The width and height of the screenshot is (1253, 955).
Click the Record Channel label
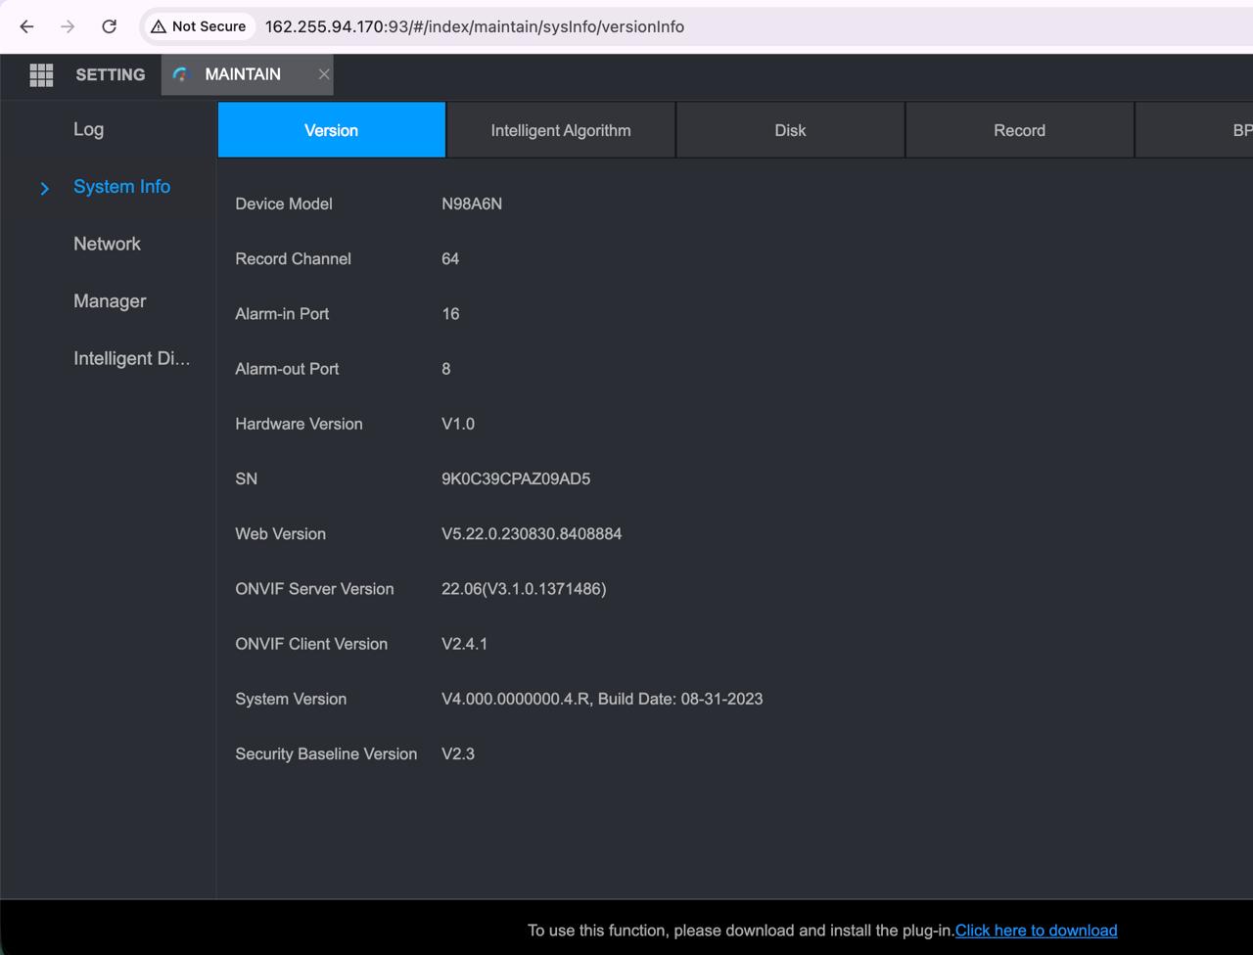[293, 258]
